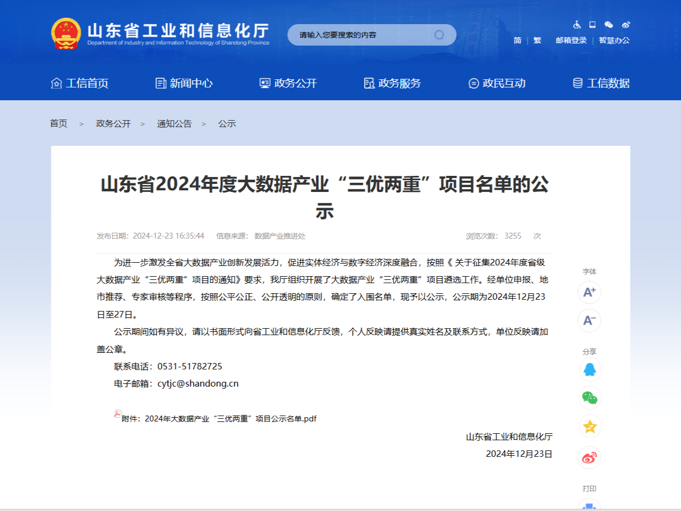The image size is (681, 511).
Task: Open the 政务公开 navigation menu
Action: point(288,83)
